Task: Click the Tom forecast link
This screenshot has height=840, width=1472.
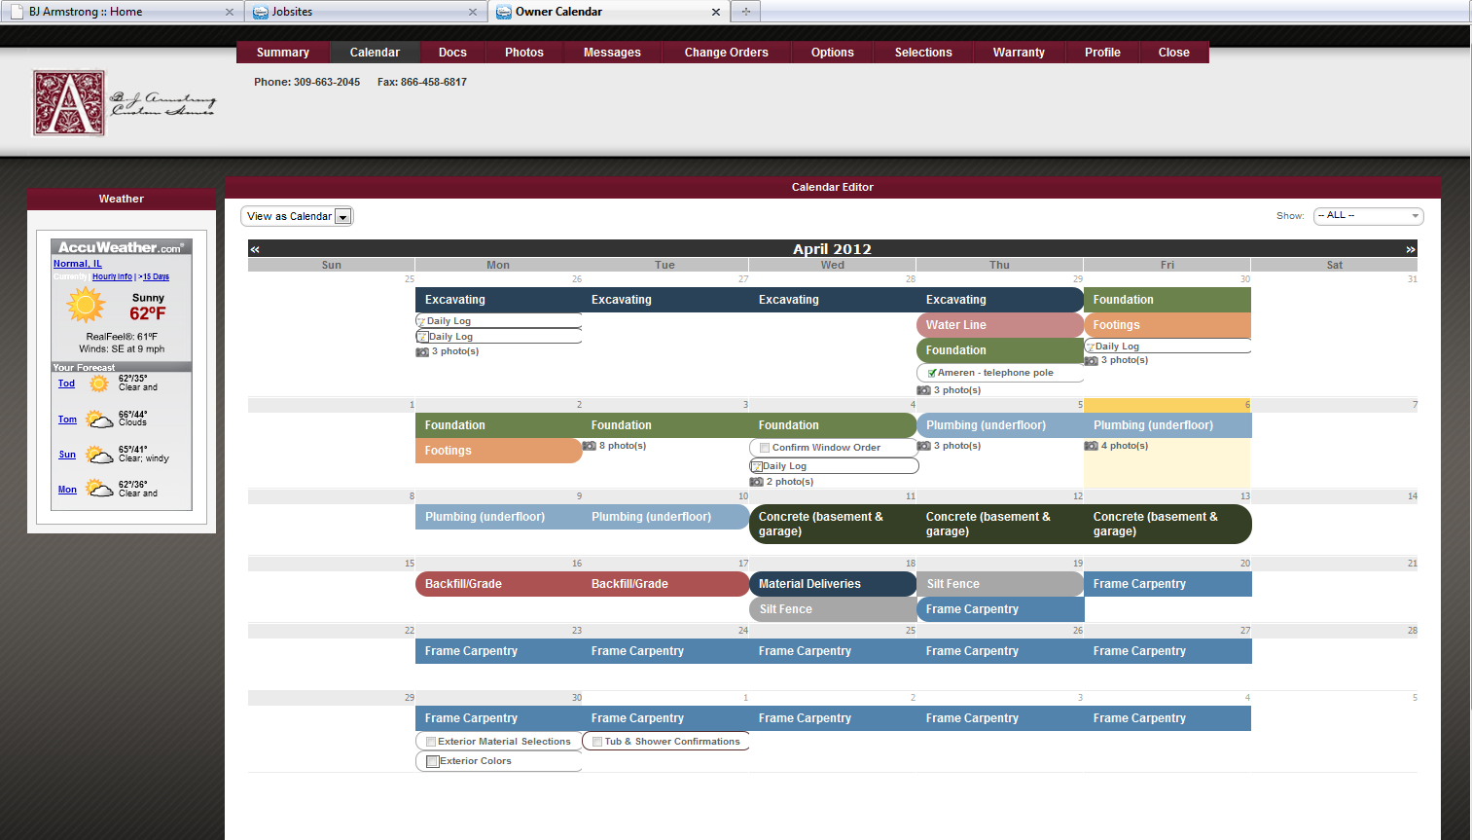Action: [67, 420]
